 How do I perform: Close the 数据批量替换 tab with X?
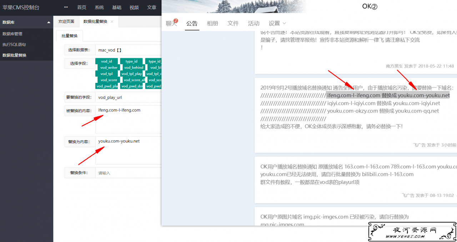click(x=112, y=21)
